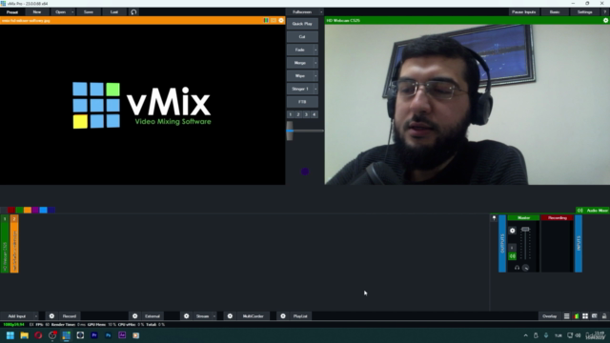The image size is (610, 343).
Task: Click Quick Play transition button
Action: [x=302, y=24]
